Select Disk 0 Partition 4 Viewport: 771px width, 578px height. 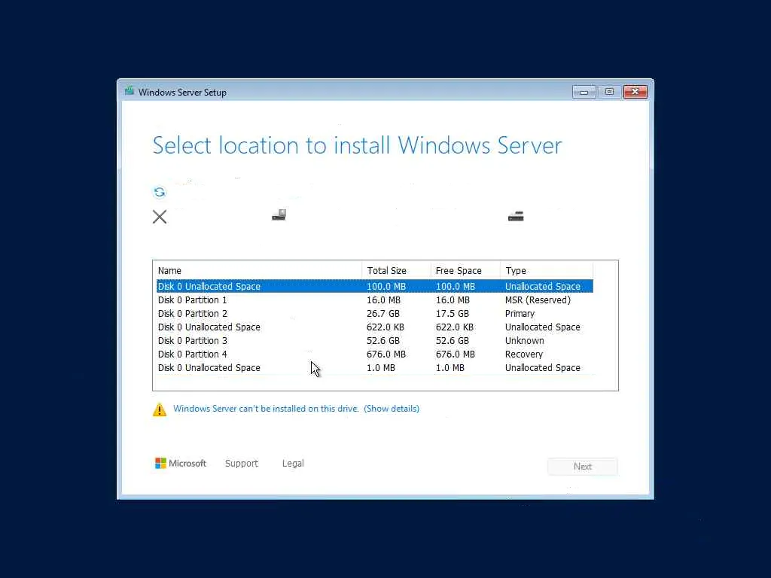coord(375,354)
